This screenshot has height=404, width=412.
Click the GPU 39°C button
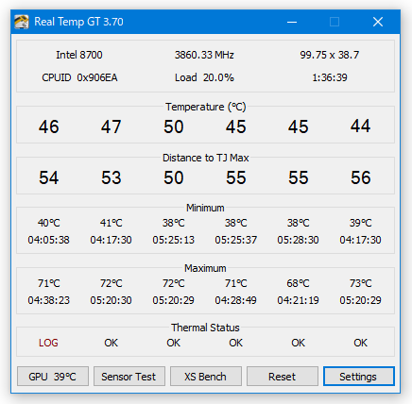pos(53,377)
